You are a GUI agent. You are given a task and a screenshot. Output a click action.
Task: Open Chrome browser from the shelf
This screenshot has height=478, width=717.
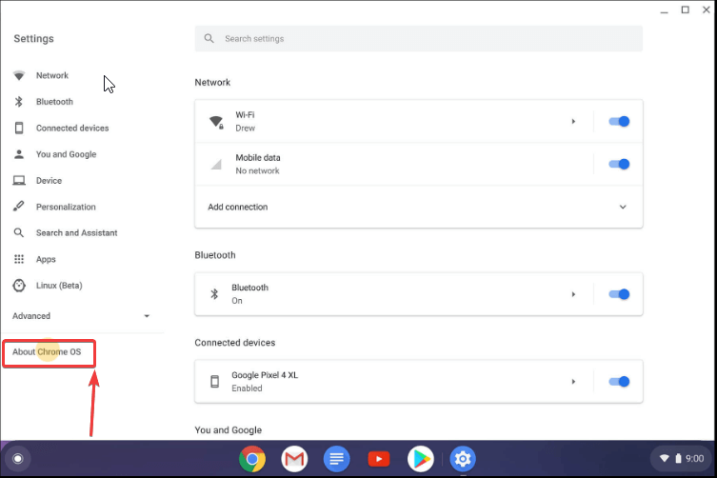click(x=252, y=458)
